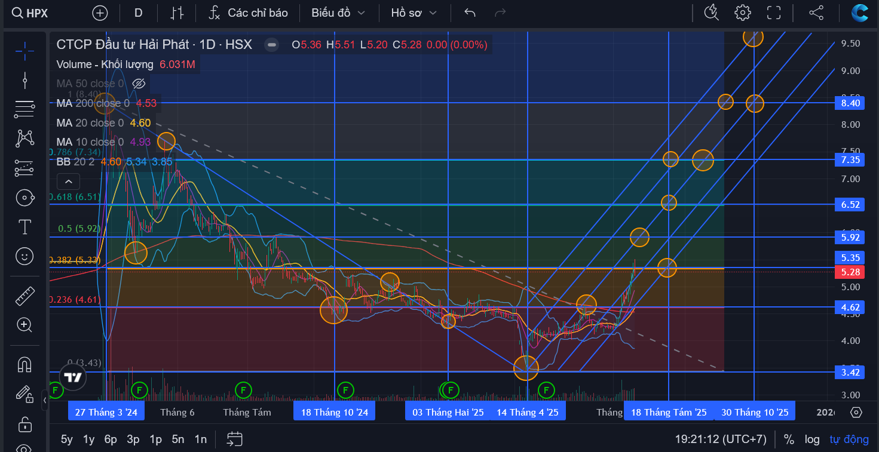Click the 27 Tháng 3 '24 date label
Image resolution: width=879 pixels, height=452 pixels.
(106, 412)
